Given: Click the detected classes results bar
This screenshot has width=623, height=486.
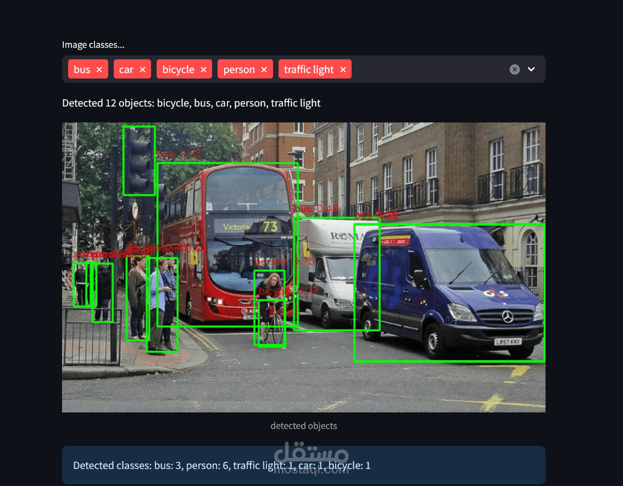Looking at the screenshot, I should pos(303,465).
